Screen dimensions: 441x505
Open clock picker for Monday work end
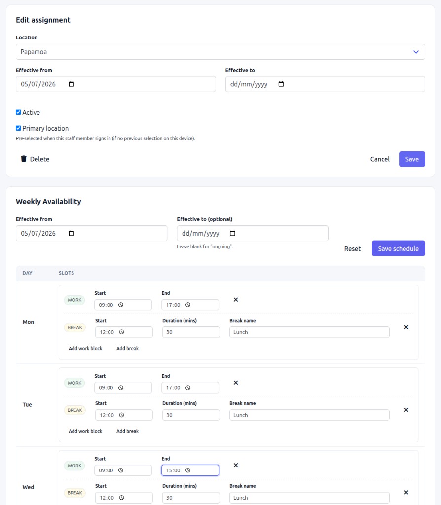click(x=188, y=305)
